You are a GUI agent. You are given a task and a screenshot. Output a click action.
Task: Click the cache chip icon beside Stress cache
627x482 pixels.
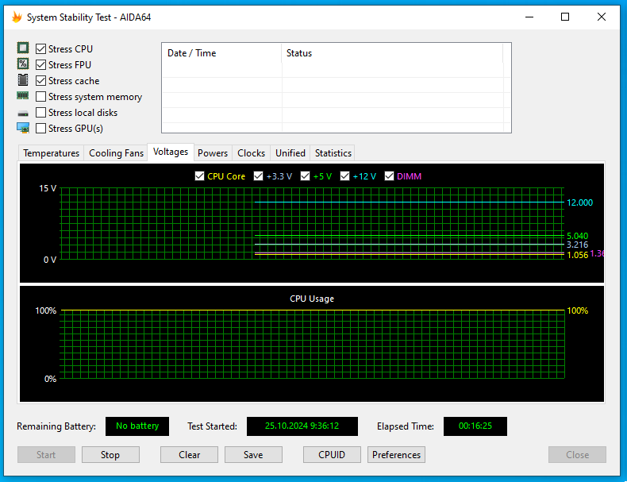(x=23, y=80)
